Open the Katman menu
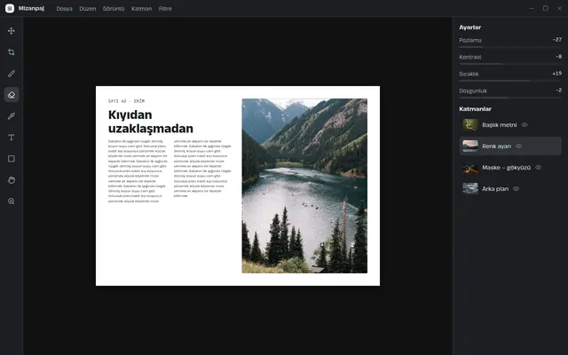568x355 pixels. (142, 9)
